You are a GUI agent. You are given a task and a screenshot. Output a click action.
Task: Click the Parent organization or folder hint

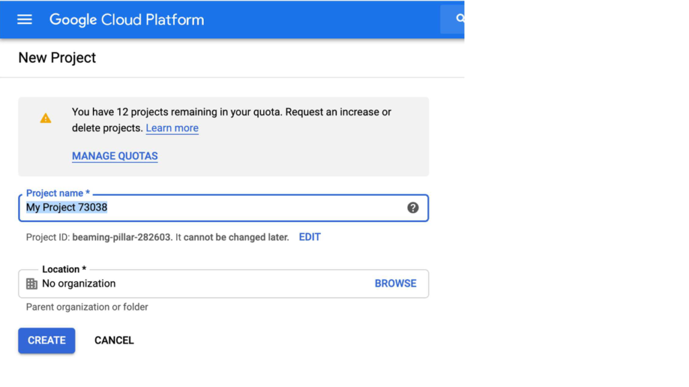coord(87,307)
